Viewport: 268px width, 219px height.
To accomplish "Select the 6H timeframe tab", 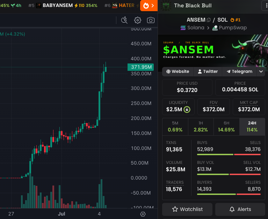I will pyautogui.click(x=226, y=127).
